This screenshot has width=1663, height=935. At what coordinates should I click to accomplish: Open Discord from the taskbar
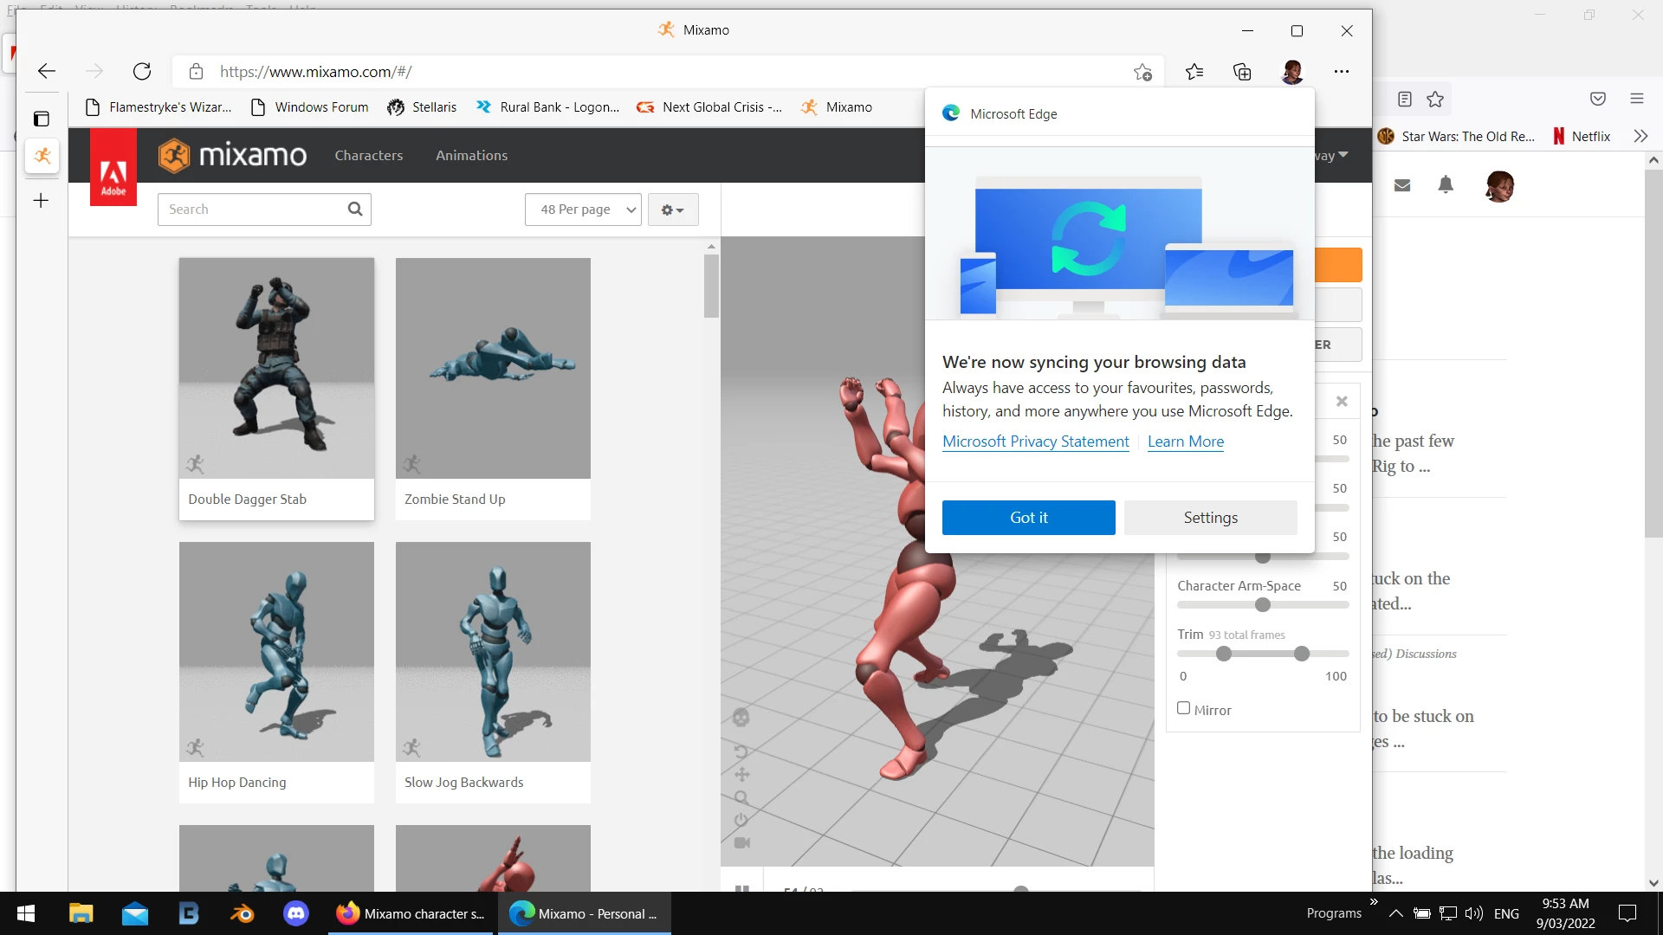[295, 913]
